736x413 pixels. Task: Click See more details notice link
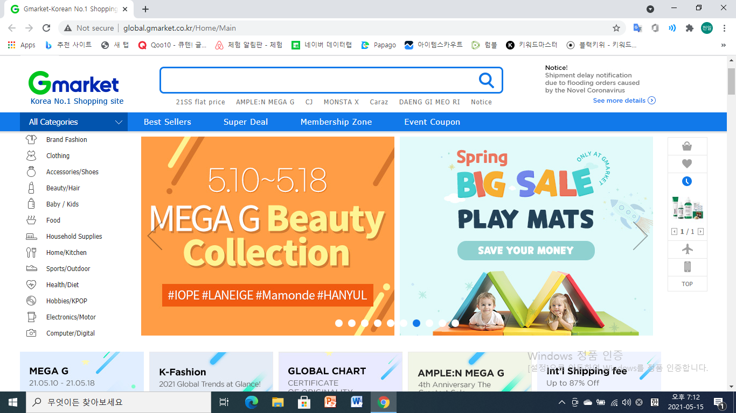(x=624, y=101)
